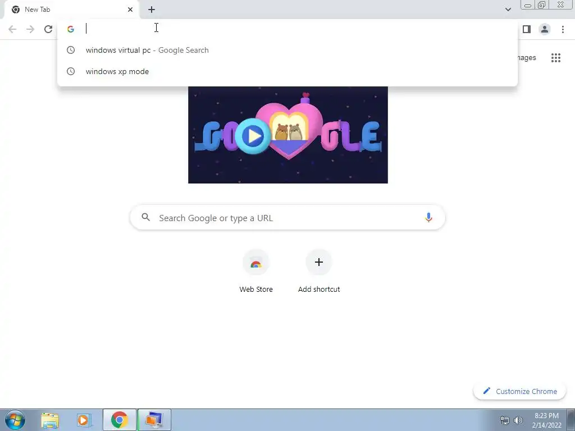Expand the tab search chevron
The width and height of the screenshot is (575, 431).
click(508, 10)
